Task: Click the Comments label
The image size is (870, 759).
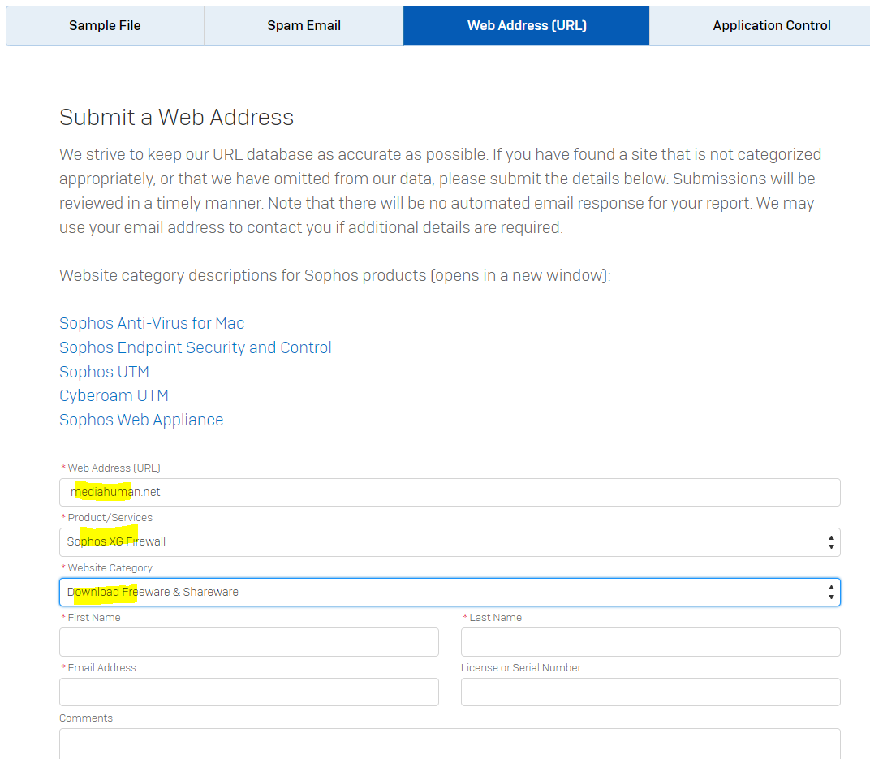Action: pos(86,718)
